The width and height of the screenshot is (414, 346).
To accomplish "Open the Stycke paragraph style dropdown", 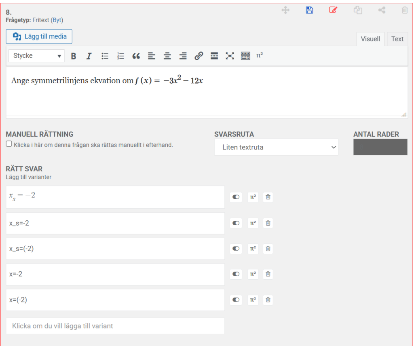I will [x=36, y=56].
